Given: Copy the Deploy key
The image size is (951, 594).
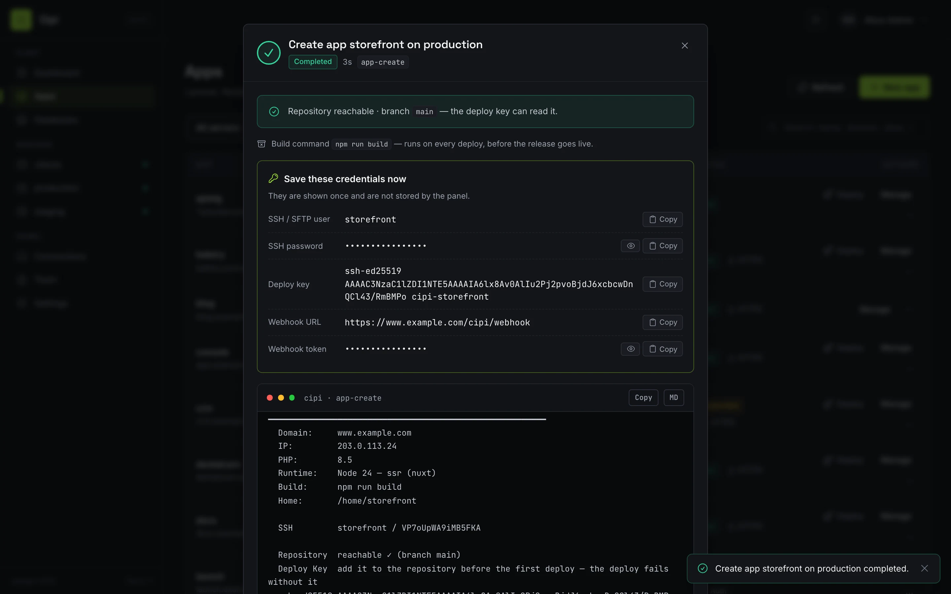Looking at the screenshot, I should tap(662, 284).
